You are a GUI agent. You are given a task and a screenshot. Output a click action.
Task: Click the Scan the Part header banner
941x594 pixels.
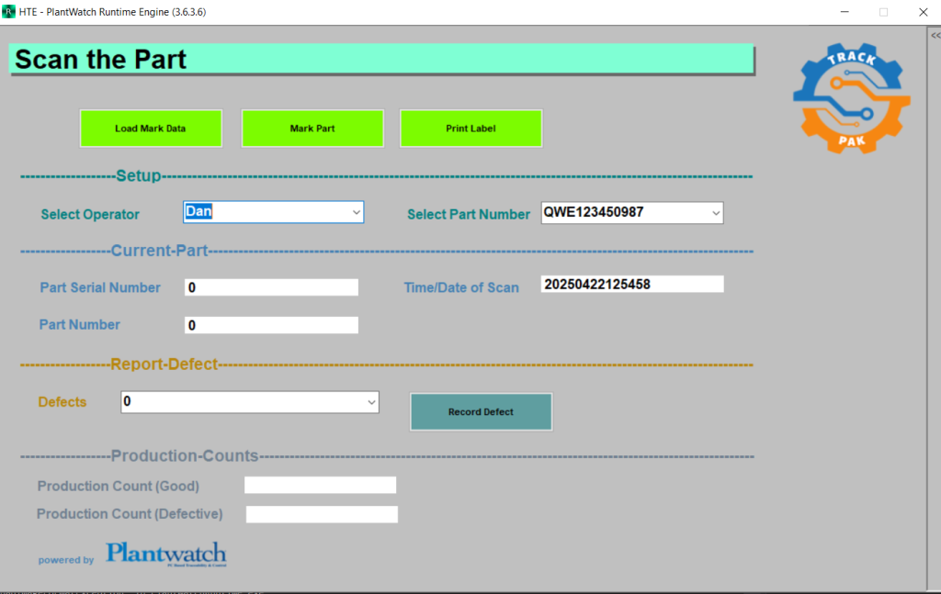tap(381, 60)
